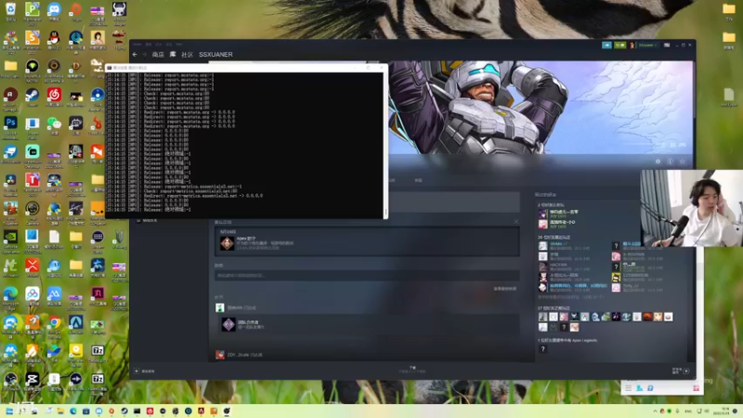Click the green friends button in Steam header
This screenshot has width=743, height=418.
click(619, 45)
